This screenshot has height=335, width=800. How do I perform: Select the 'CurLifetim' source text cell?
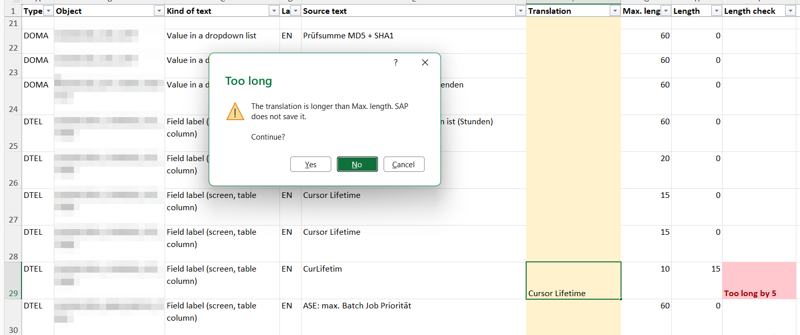tap(413, 281)
